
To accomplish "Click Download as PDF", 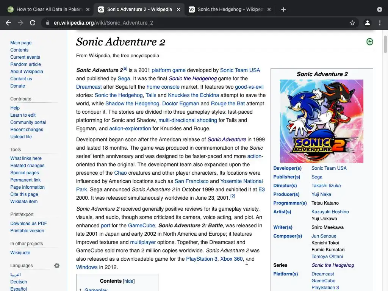I will (28, 223).
